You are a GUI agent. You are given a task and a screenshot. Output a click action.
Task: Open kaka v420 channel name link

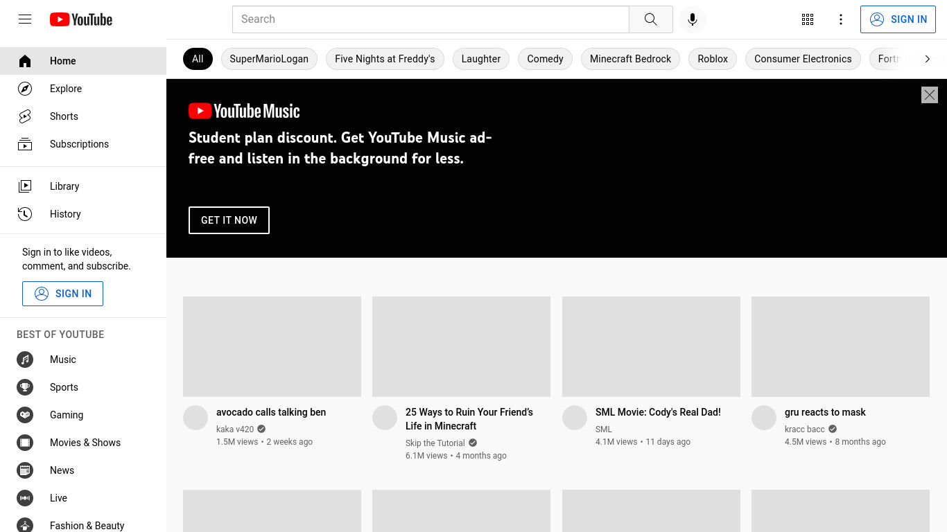[x=235, y=429]
